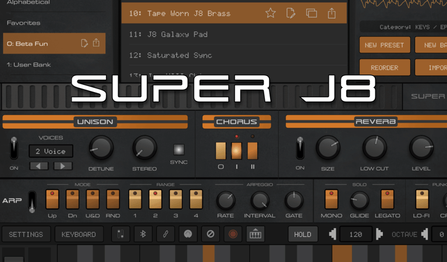Lower the octave with the left arrow
Image resolution: width=447 pixels, height=262 pixels.
click(425, 234)
